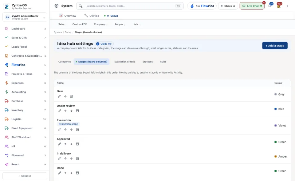Open the Rules tab
The image size is (295, 181).
tap(163, 62)
